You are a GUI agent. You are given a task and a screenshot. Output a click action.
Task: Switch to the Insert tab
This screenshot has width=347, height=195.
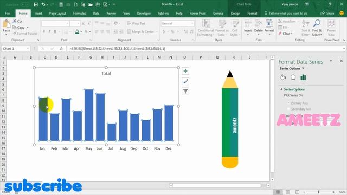pos(38,13)
